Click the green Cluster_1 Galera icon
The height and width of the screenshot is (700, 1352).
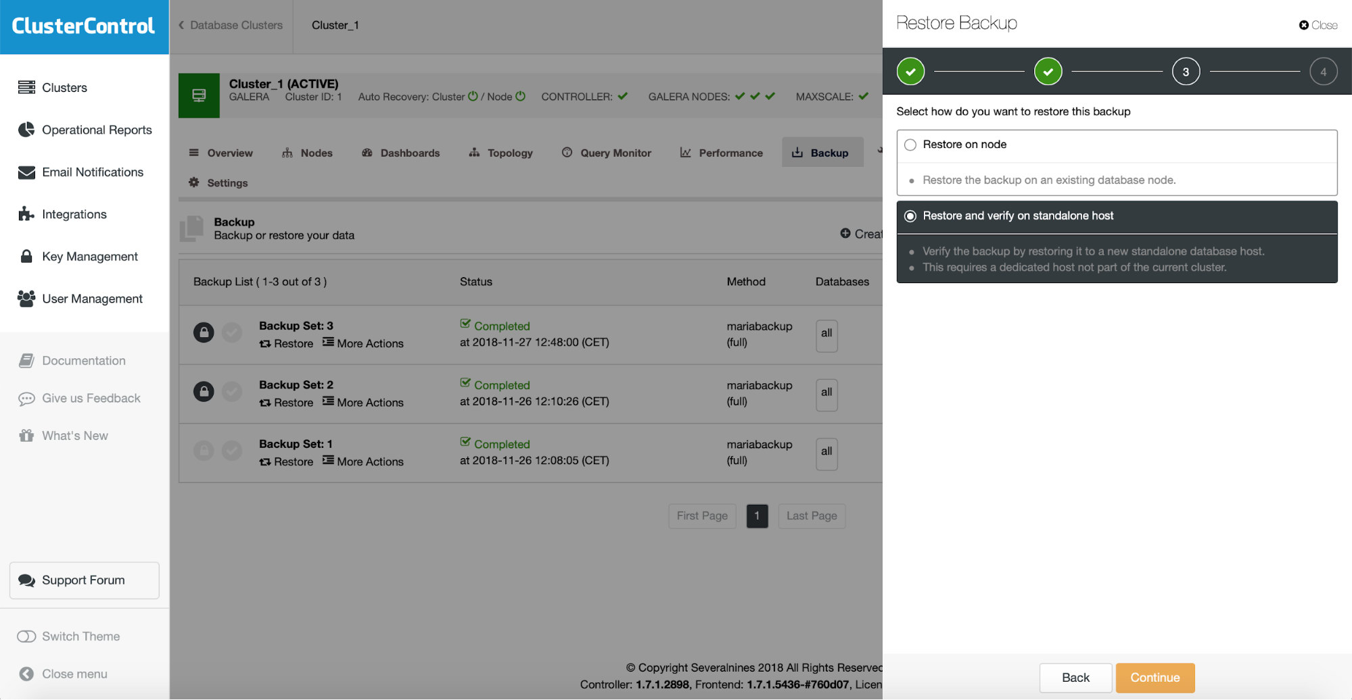(x=199, y=95)
